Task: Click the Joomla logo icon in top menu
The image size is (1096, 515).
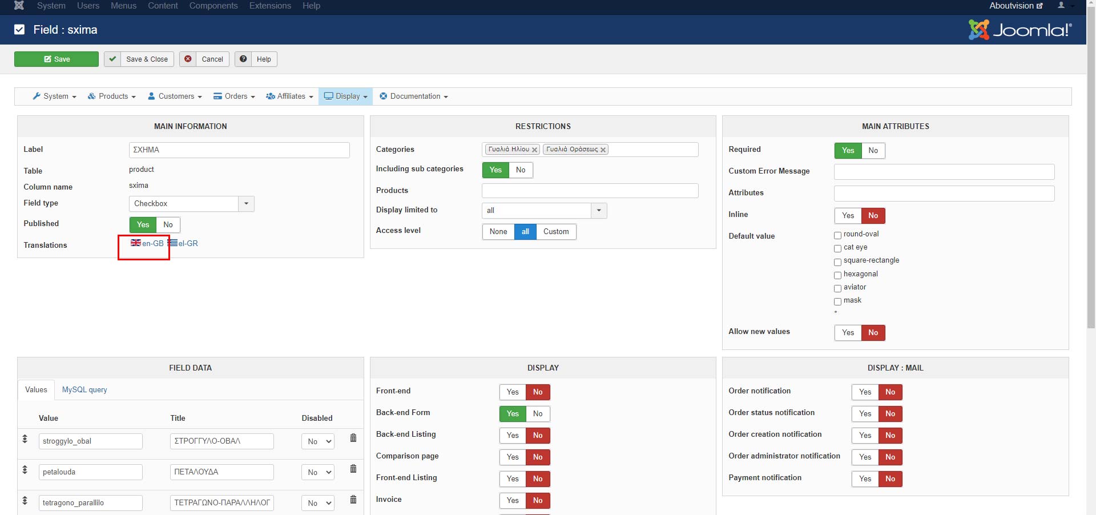Action: (x=19, y=6)
